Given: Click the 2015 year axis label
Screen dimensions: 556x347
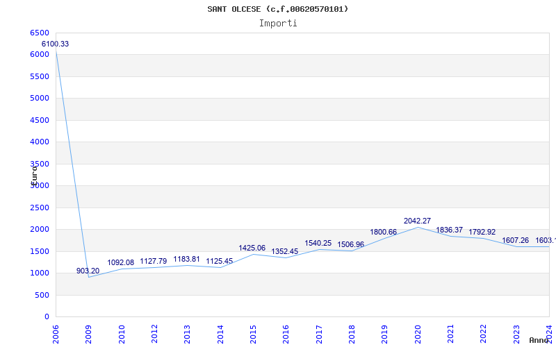Looking at the screenshot, I should coord(253,334).
